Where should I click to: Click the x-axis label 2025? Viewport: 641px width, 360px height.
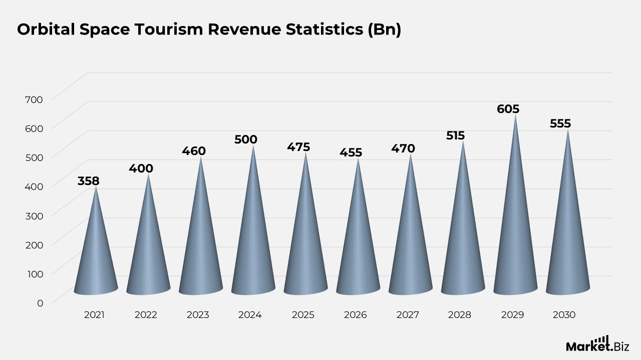303,315
